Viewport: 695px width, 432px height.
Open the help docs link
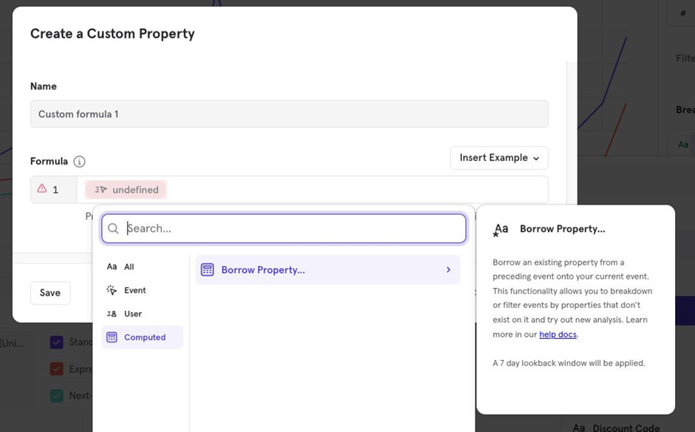point(557,334)
